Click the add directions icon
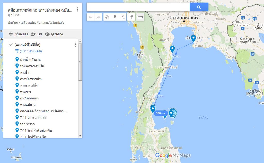 click(131, 17)
